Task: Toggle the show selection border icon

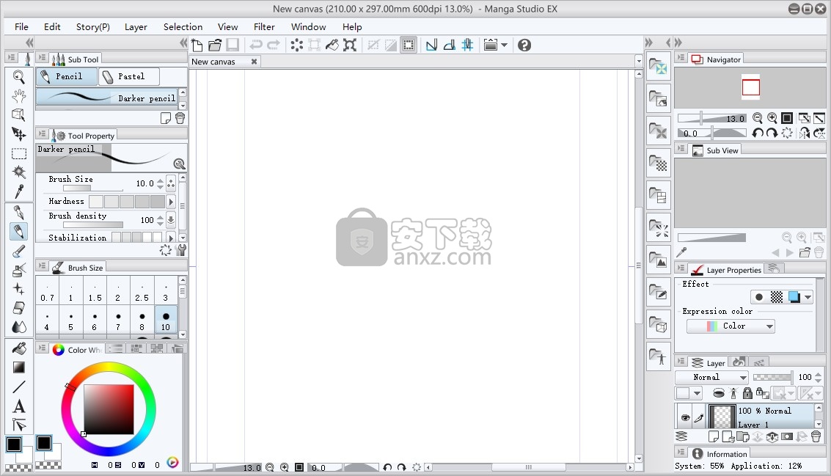Action: click(409, 45)
